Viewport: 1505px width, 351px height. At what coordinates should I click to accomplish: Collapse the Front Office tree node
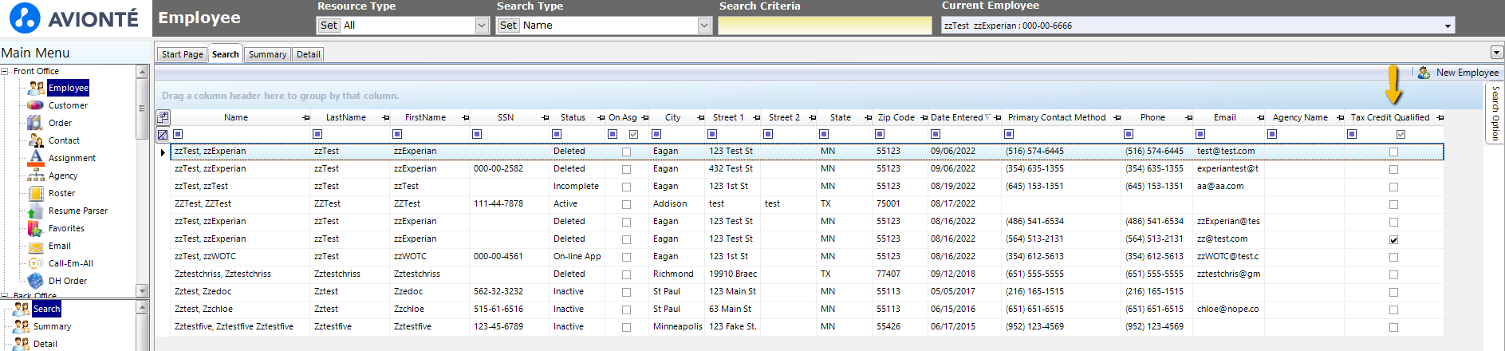[x=5, y=71]
